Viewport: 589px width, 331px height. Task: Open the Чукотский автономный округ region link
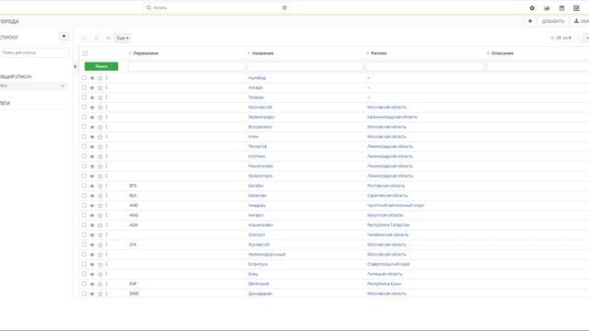click(x=395, y=205)
